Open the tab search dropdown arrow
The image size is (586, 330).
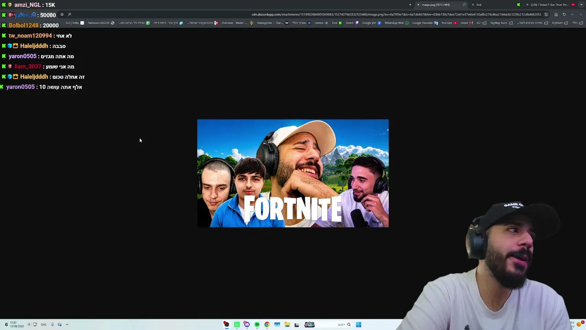[x=581, y=5]
